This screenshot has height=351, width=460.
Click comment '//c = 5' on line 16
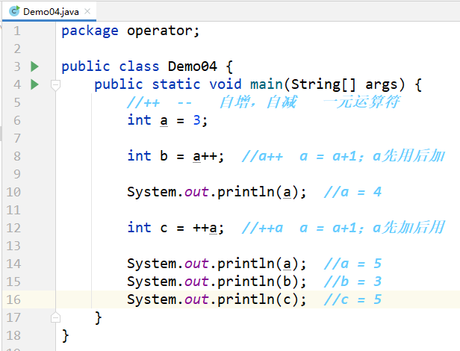352,299
